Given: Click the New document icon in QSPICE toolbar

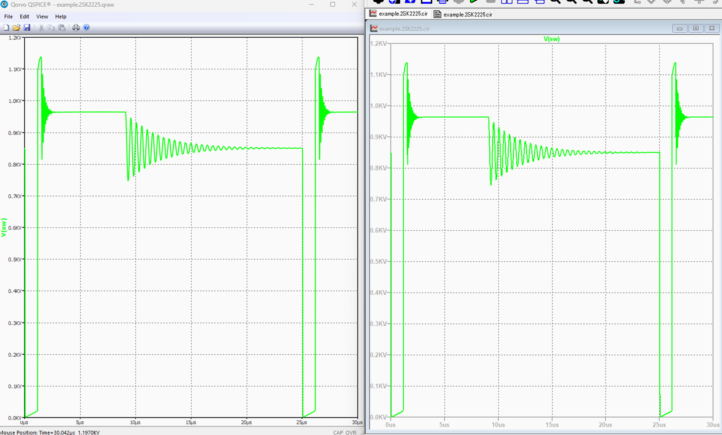Looking at the screenshot, I should point(6,28).
